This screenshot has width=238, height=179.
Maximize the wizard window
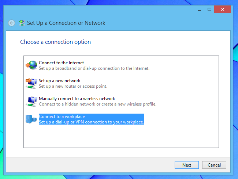pos(209,9)
